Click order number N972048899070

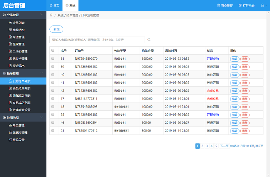pyautogui.click(x=86, y=59)
